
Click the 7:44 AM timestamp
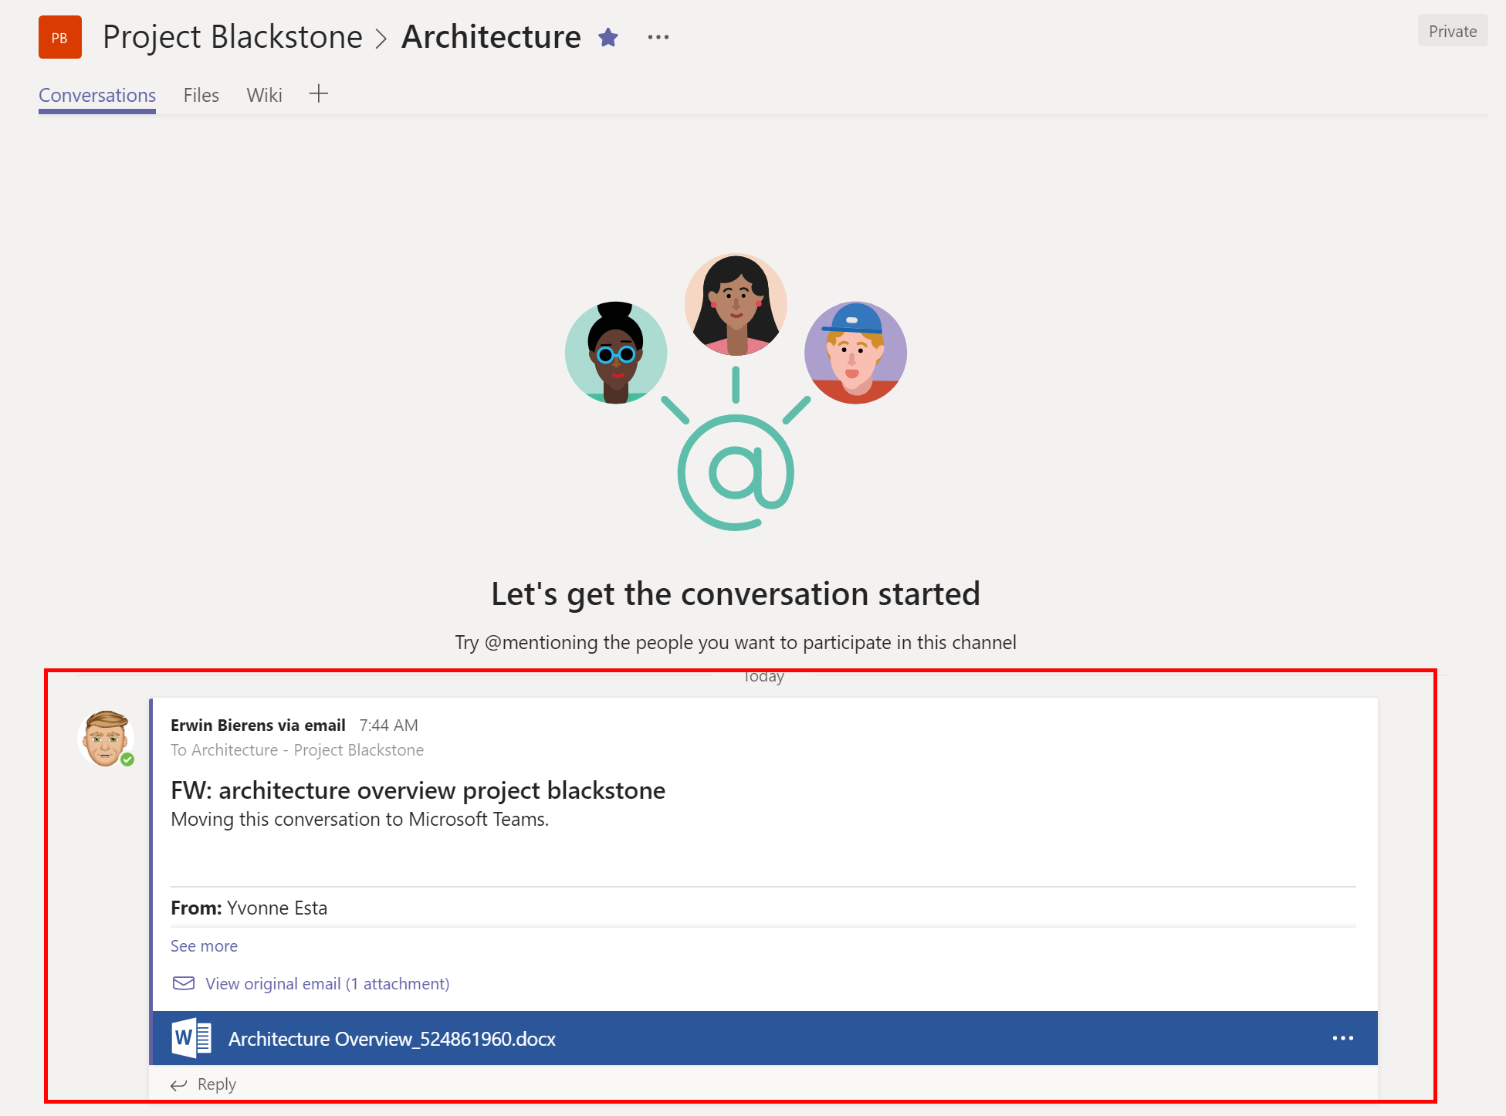[x=389, y=725]
